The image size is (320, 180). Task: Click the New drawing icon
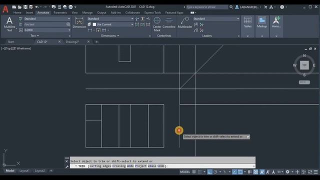pos(14,7)
